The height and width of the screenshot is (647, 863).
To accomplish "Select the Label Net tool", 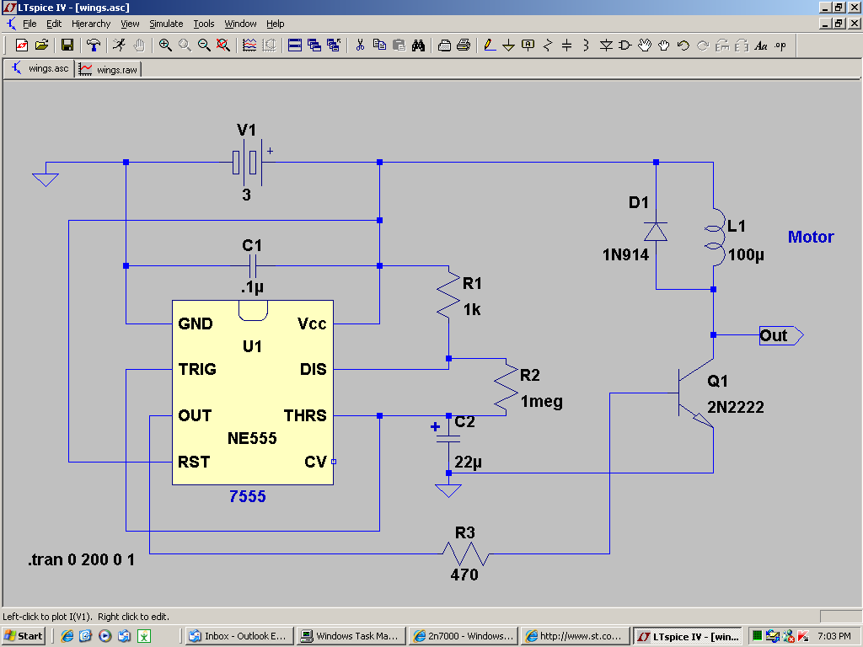I will [528, 45].
